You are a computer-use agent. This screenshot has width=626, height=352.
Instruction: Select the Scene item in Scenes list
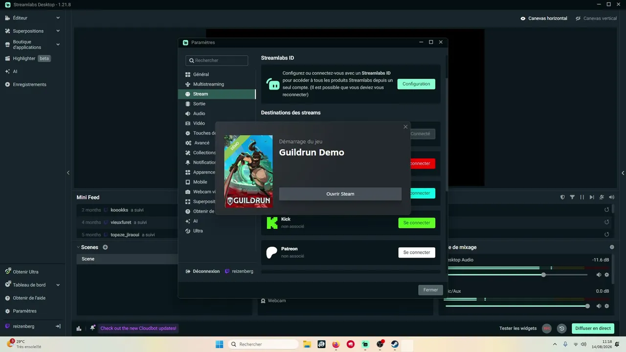click(x=127, y=259)
